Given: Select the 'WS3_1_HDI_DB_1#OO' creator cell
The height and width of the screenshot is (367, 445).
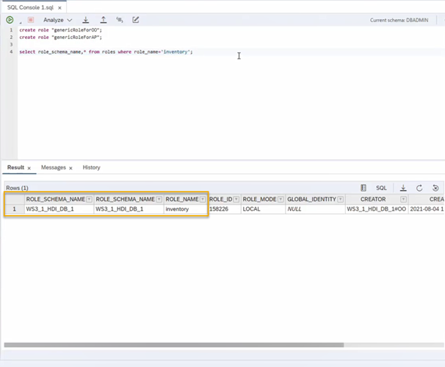Looking at the screenshot, I should [377, 209].
